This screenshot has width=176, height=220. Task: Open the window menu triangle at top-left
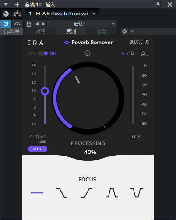coord(6,4)
